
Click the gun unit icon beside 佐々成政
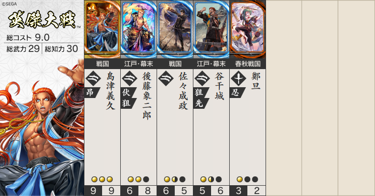pyautogui.click(x=166, y=78)
